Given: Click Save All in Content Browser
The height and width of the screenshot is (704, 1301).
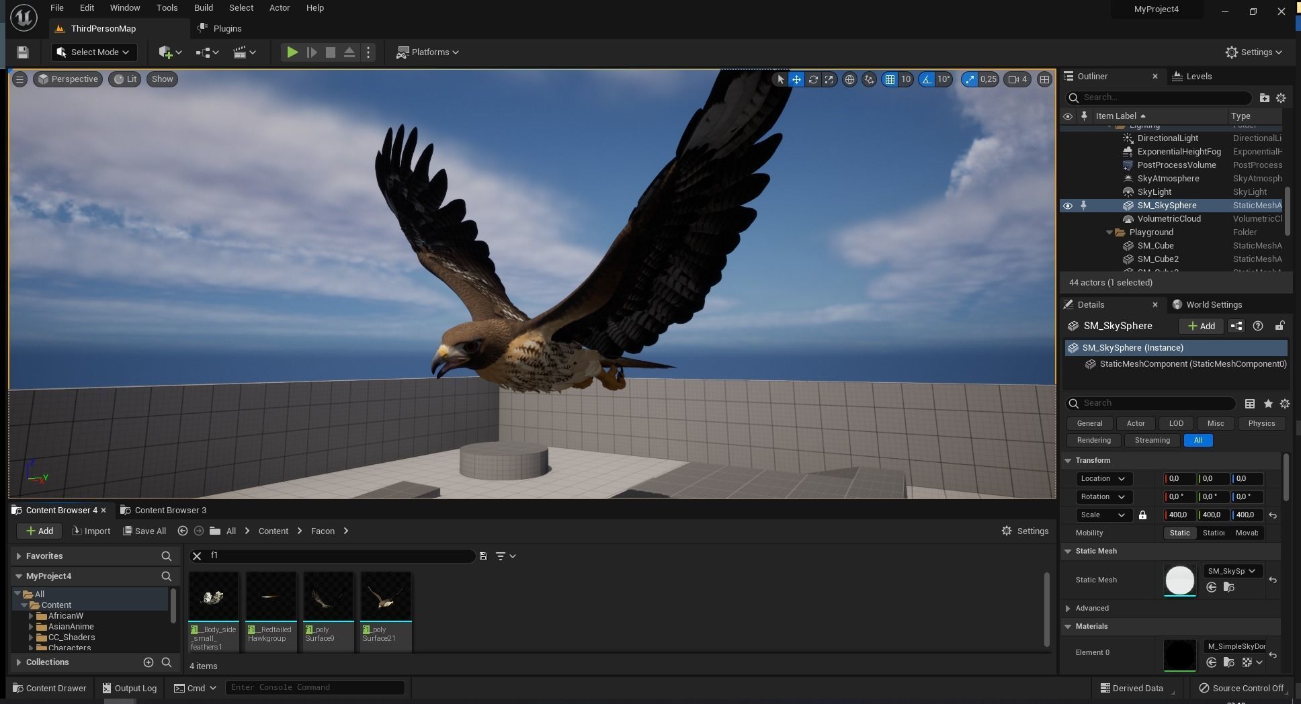Looking at the screenshot, I should 144,531.
